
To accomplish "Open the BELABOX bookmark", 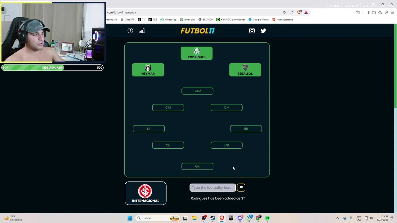I will 206,20.
